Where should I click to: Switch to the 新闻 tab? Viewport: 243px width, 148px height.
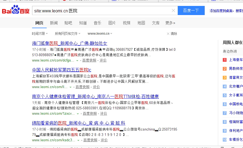[x=54, y=23]
